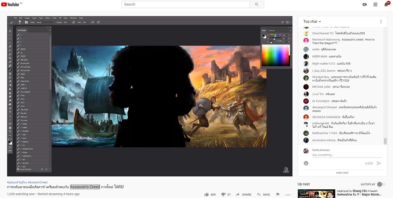Viewport: 393px width, 198px height.
Task: Select the Color panel tab
Action: click(x=264, y=31)
